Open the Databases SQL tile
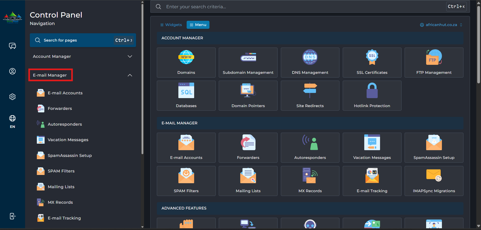 point(186,96)
